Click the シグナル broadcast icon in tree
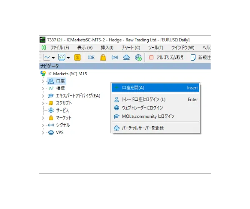The image size is (250, 209). 51,125
